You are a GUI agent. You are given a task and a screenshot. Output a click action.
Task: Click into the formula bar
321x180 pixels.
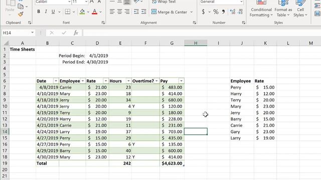(x=202, y=33)
